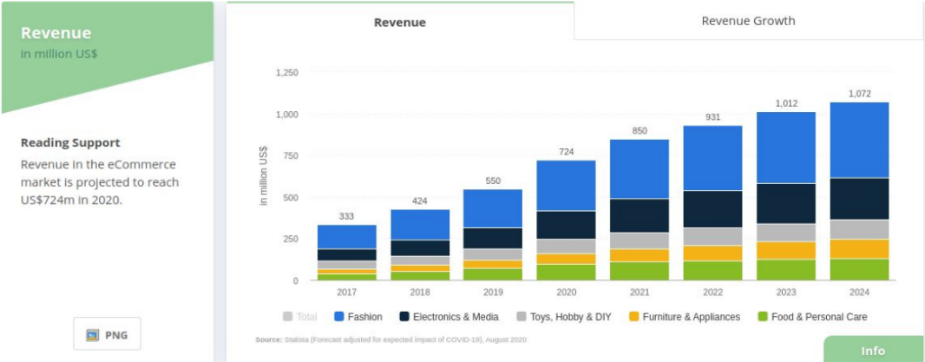Switch to the Revenue Growth tab
The width and height of the screenshot is (925, 362).
click(x=748, y=21)
